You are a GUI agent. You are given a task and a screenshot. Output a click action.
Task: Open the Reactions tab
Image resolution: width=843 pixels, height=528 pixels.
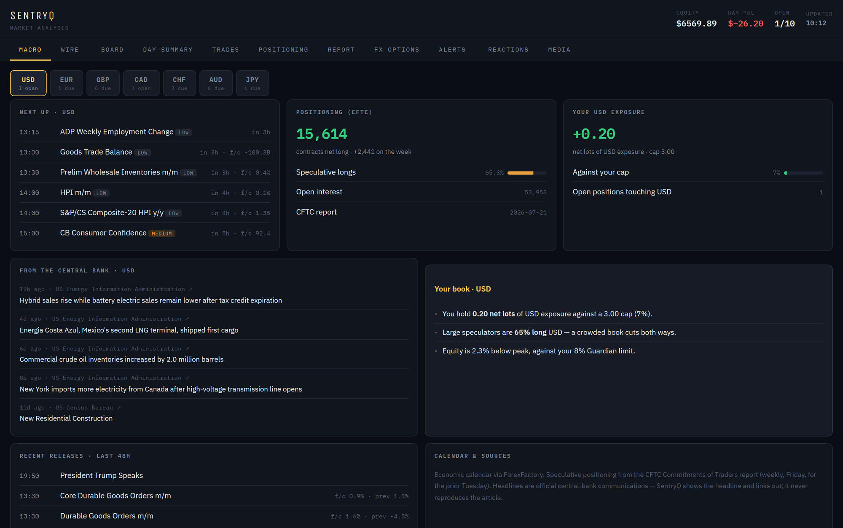tap(508, 50)
